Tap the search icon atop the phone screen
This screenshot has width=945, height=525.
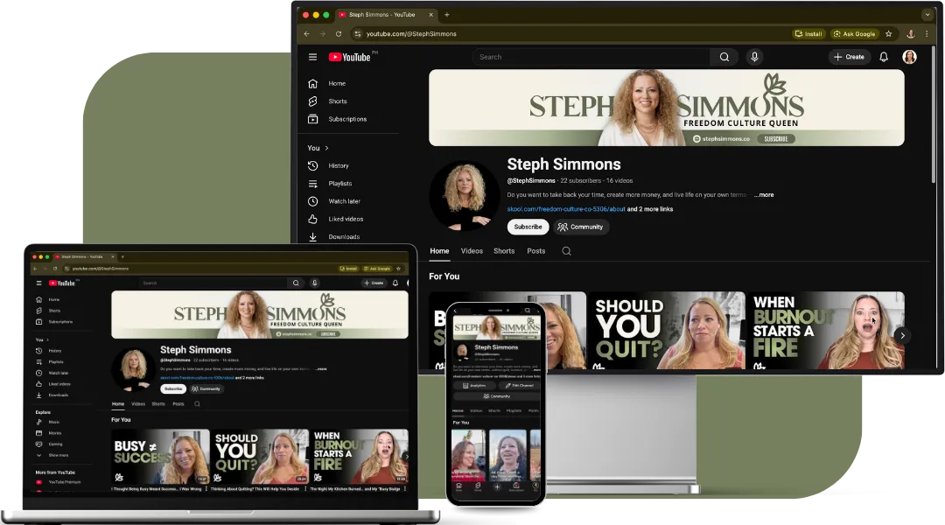(528, 311)
